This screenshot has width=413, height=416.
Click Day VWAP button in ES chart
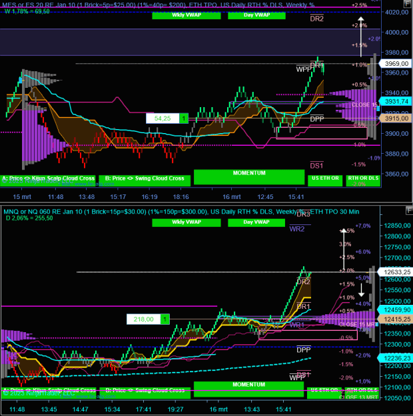pyautogui.click(x=256, y=15)
